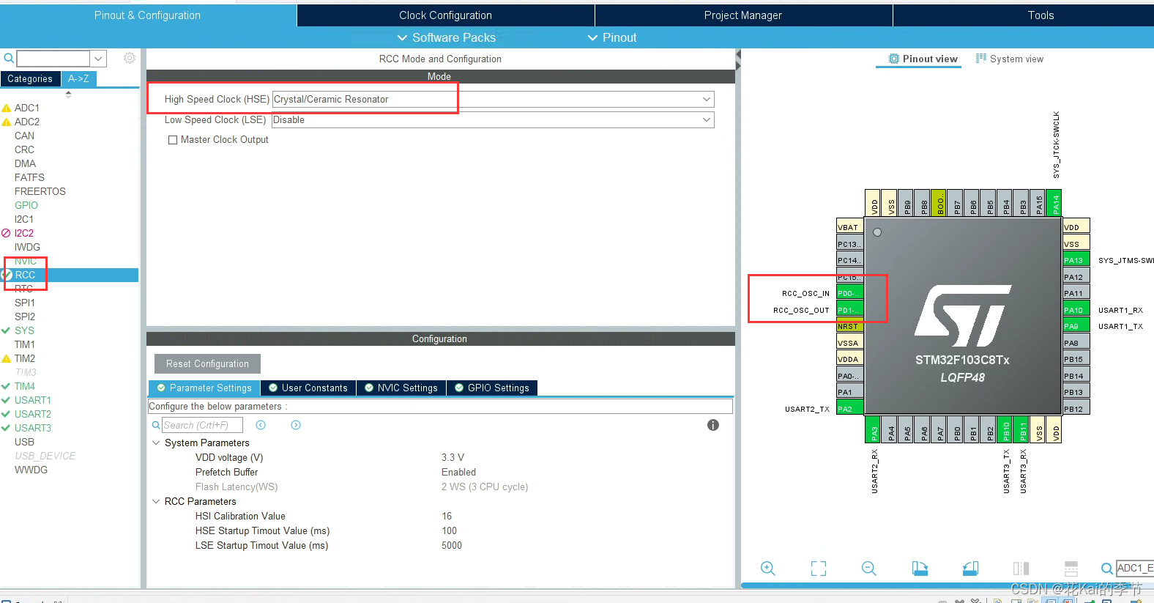Open the GPIO Settings tab
1154x603 pixels.
click(x=492, y=388)
